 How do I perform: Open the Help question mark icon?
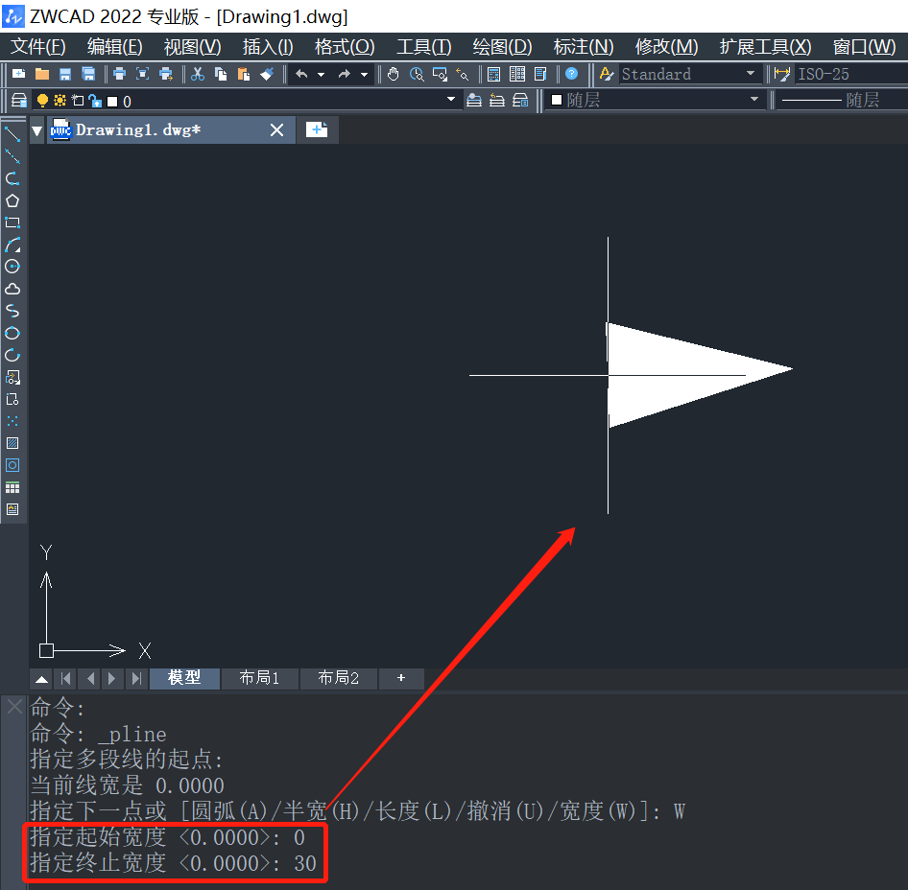(x=571, y=74)
